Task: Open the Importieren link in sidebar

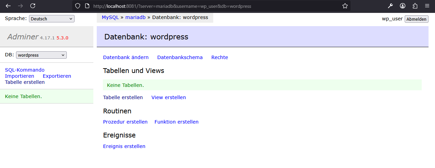Action: [x=19, y=76]
